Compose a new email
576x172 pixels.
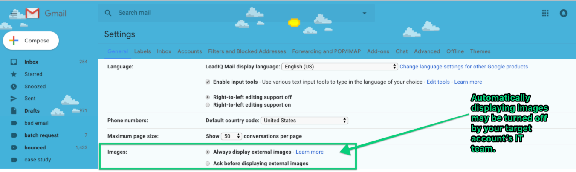31,41
